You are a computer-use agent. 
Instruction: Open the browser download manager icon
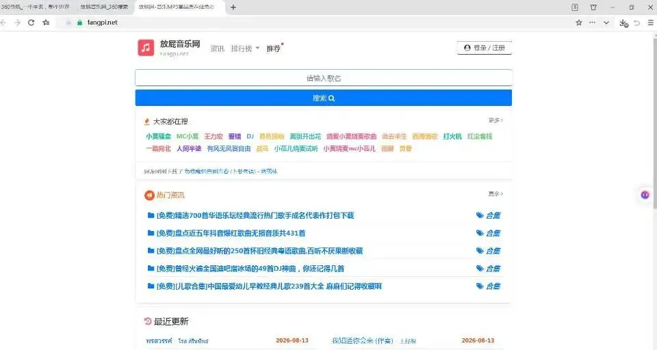click(x=623, y=23)
